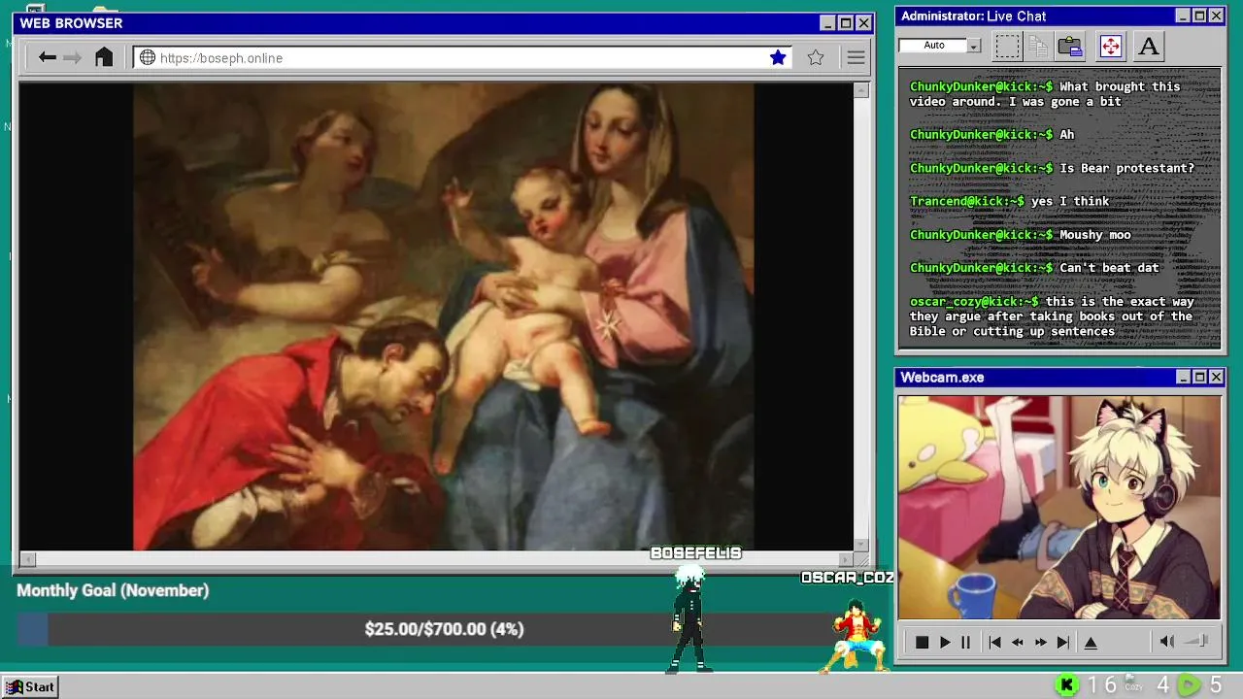Close the Webcam.exe window
This screenshot has height=699, width=1243.
pyautogui.click(x=1216, y=377)
